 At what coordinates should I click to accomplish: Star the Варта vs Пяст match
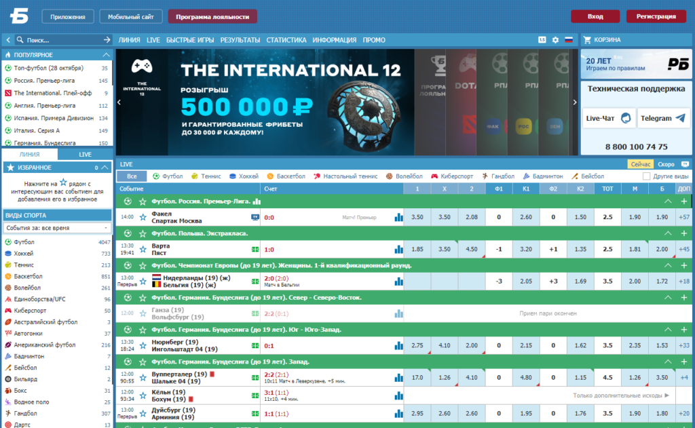pos(143,250)
